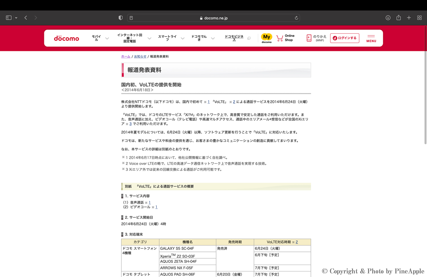Show the tab overview grid
The image size is (427, 277).
tap(419, 18)
